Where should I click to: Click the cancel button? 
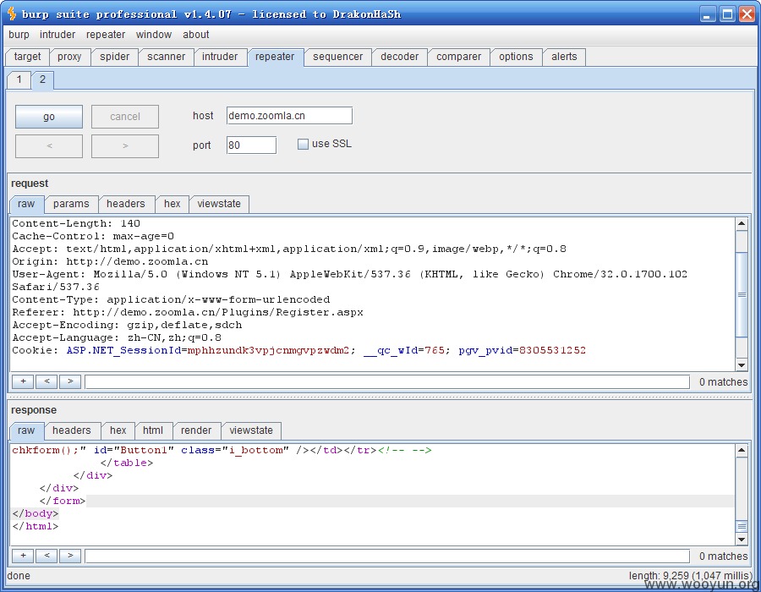[x=125, y=117]
